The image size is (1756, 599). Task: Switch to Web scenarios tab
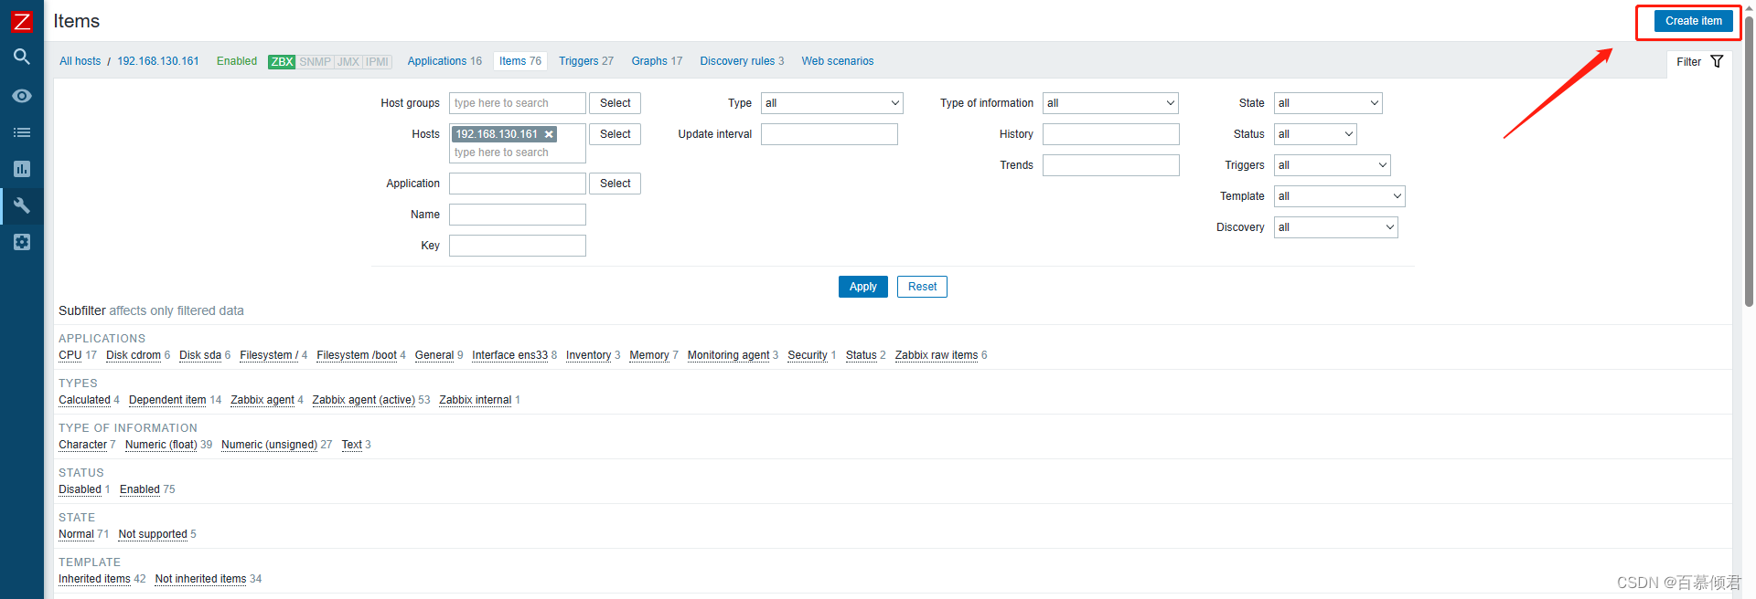point(838,61)
